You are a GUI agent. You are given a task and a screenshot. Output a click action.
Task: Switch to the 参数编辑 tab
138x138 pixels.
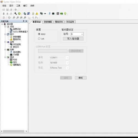pos(48,22)
